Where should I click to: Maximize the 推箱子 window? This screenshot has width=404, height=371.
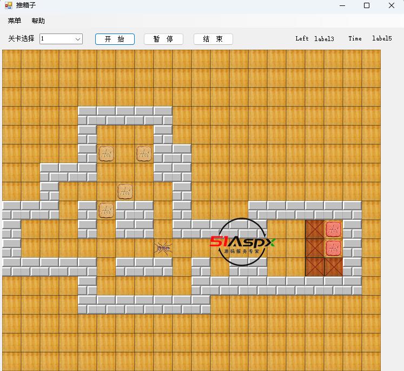pos(366,5)
